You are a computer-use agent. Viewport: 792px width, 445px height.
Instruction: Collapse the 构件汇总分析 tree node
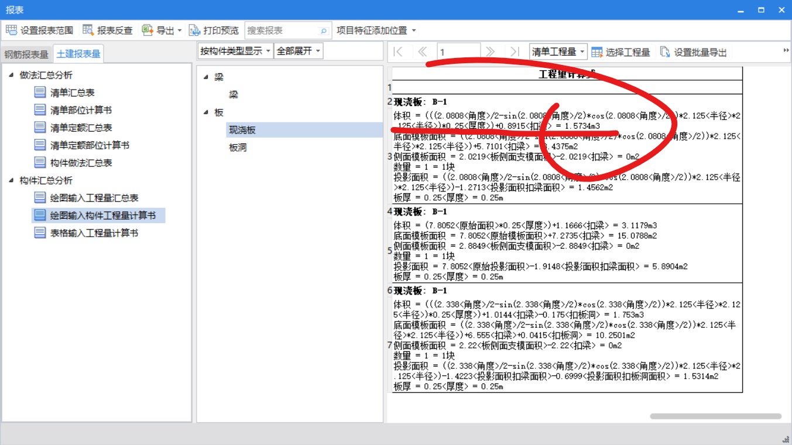pyautogui.click(x=12, y=180)
